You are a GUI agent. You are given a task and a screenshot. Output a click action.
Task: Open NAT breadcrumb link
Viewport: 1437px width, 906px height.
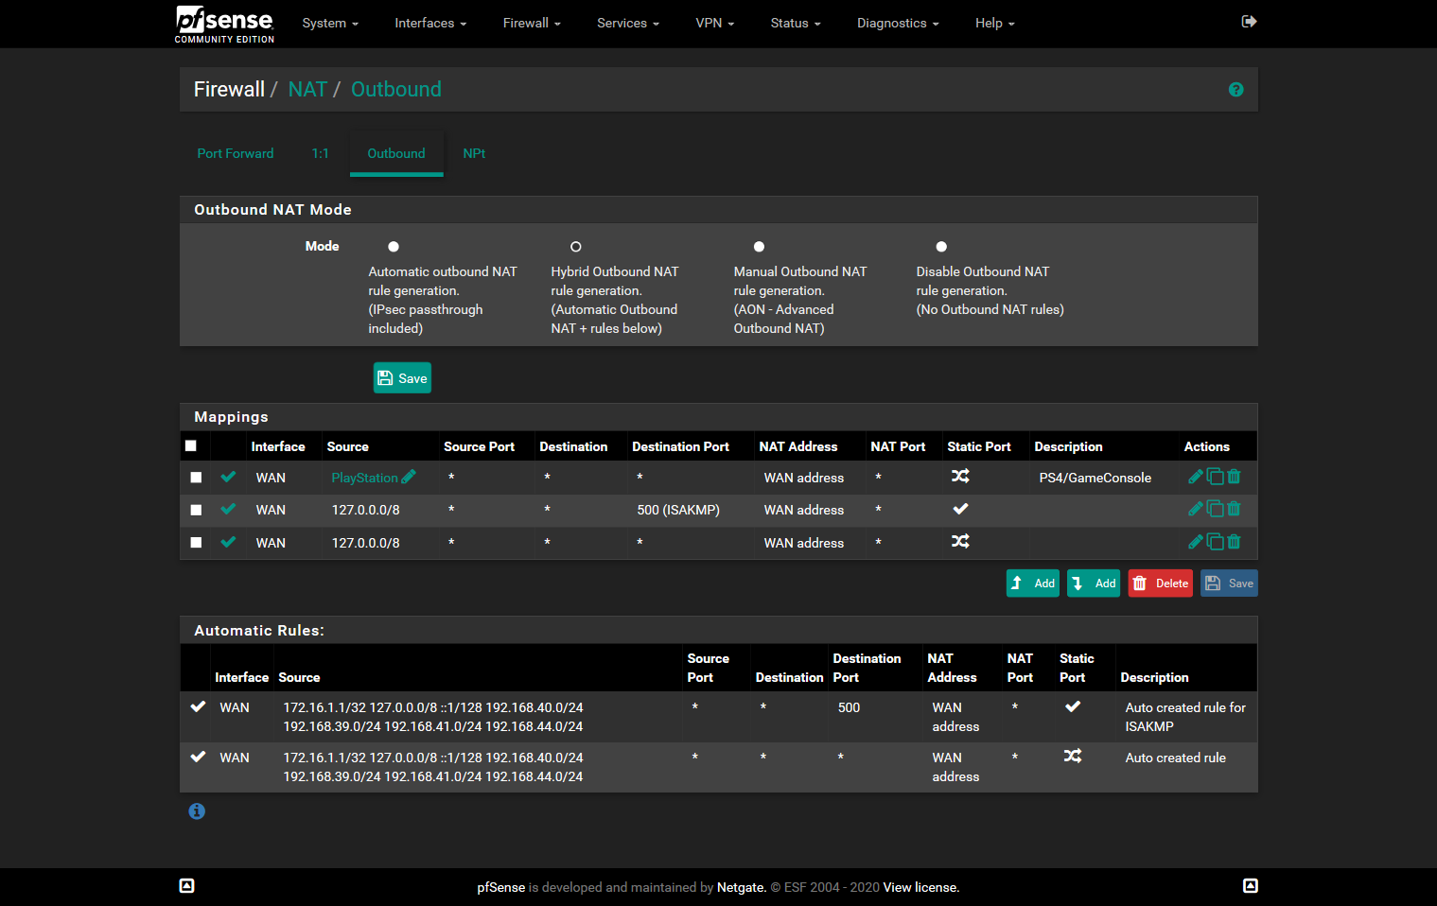(x=307, y=90)
